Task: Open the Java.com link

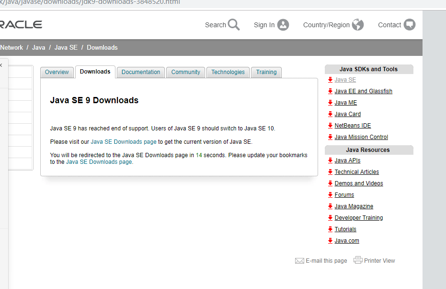Action: pyautogui.click(x=347, y=240)
